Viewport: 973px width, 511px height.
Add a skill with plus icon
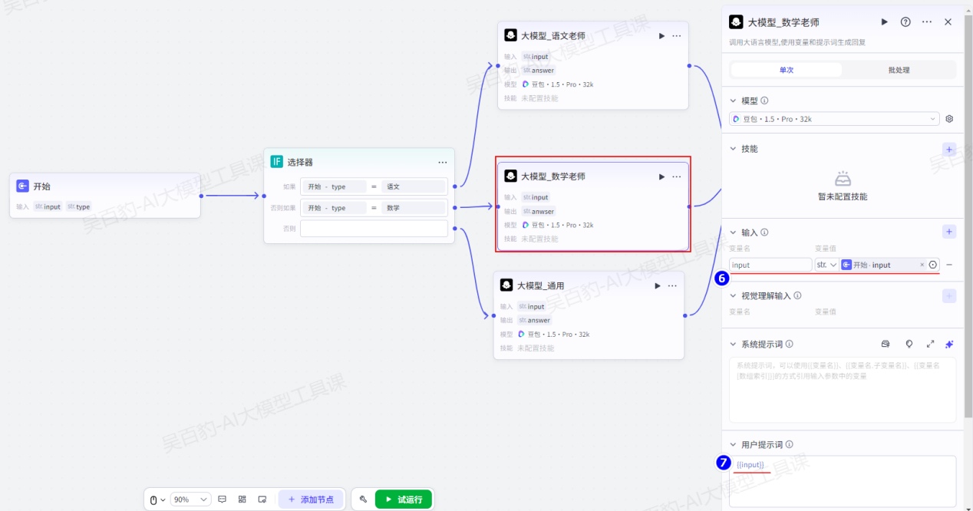(949, 149)
